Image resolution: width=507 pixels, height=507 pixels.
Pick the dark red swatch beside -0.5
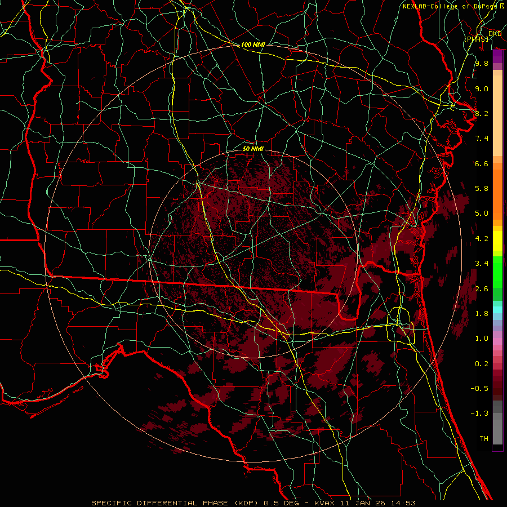[x=497, y=388]
